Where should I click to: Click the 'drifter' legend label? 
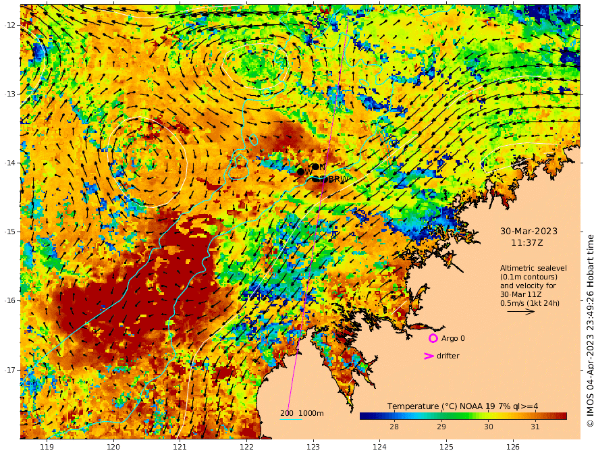click(x=448, y=356)
